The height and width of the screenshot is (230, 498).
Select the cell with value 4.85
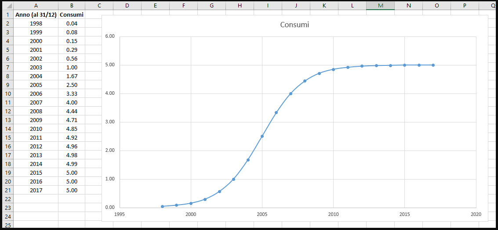(72, 129)
